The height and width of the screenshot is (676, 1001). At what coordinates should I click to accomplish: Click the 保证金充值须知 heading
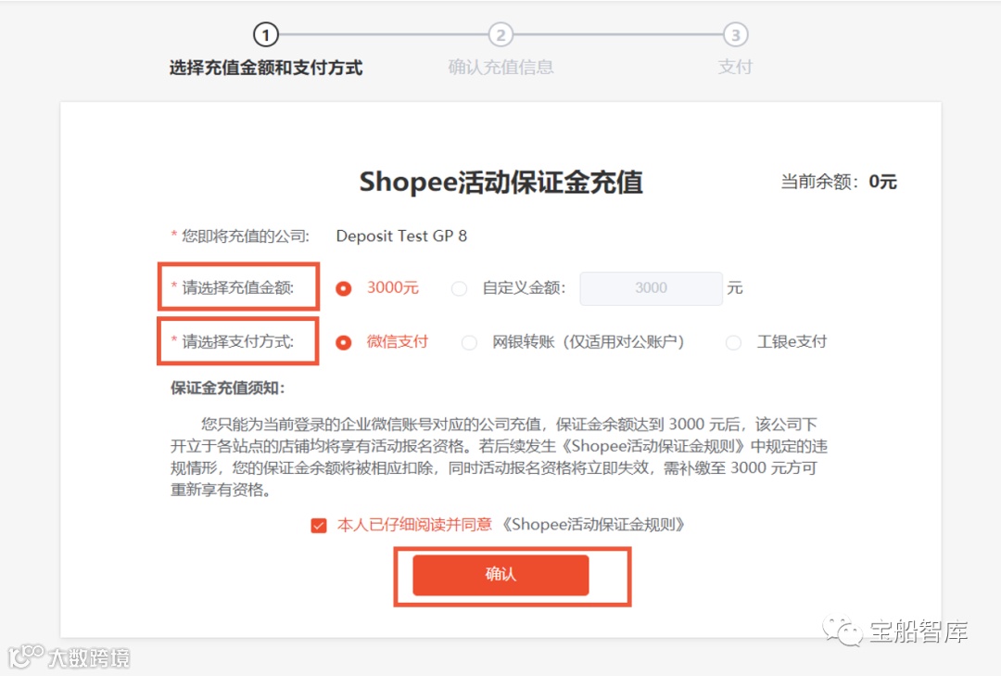click(x=227, y=388)
